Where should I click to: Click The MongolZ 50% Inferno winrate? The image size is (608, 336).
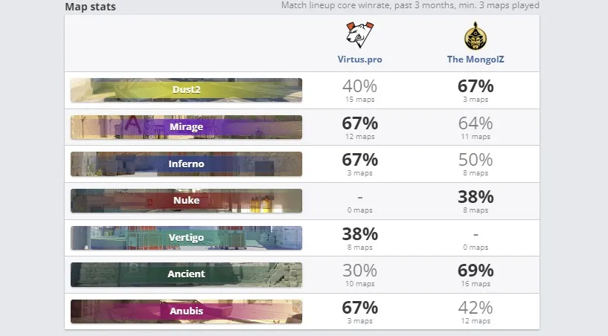pyautogui.click(x=476, y=160)
